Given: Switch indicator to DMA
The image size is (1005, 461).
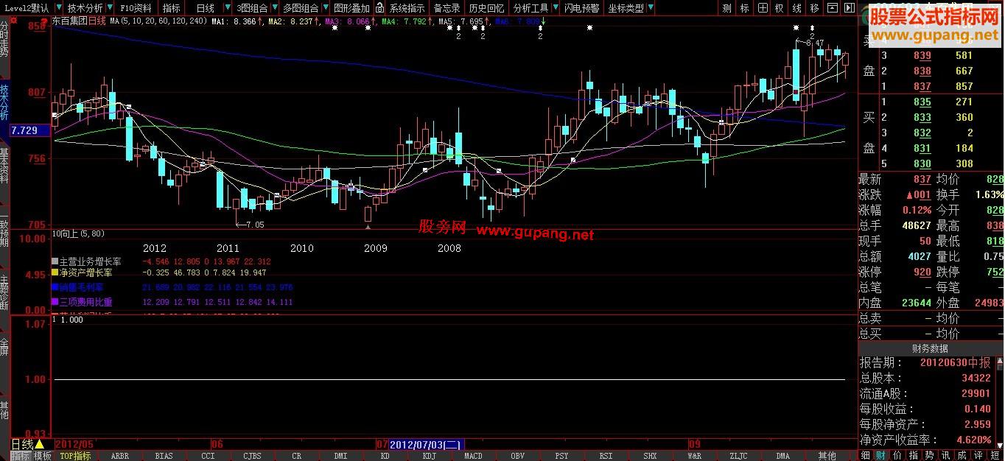Looking at the screenshot, I should pos(782,456).
